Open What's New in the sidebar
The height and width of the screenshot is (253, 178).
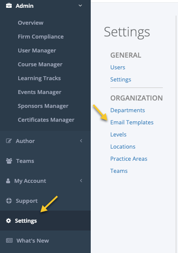tap(33, 241)
